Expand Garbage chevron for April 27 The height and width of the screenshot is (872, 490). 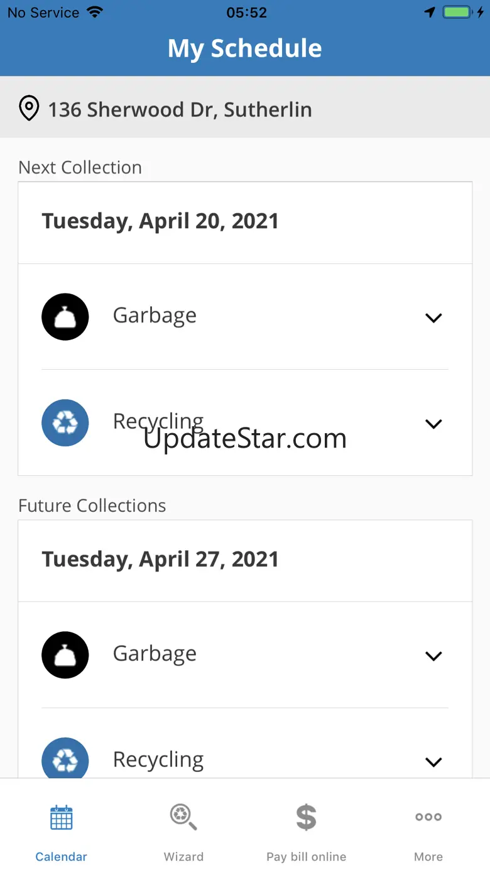point(433,656)
